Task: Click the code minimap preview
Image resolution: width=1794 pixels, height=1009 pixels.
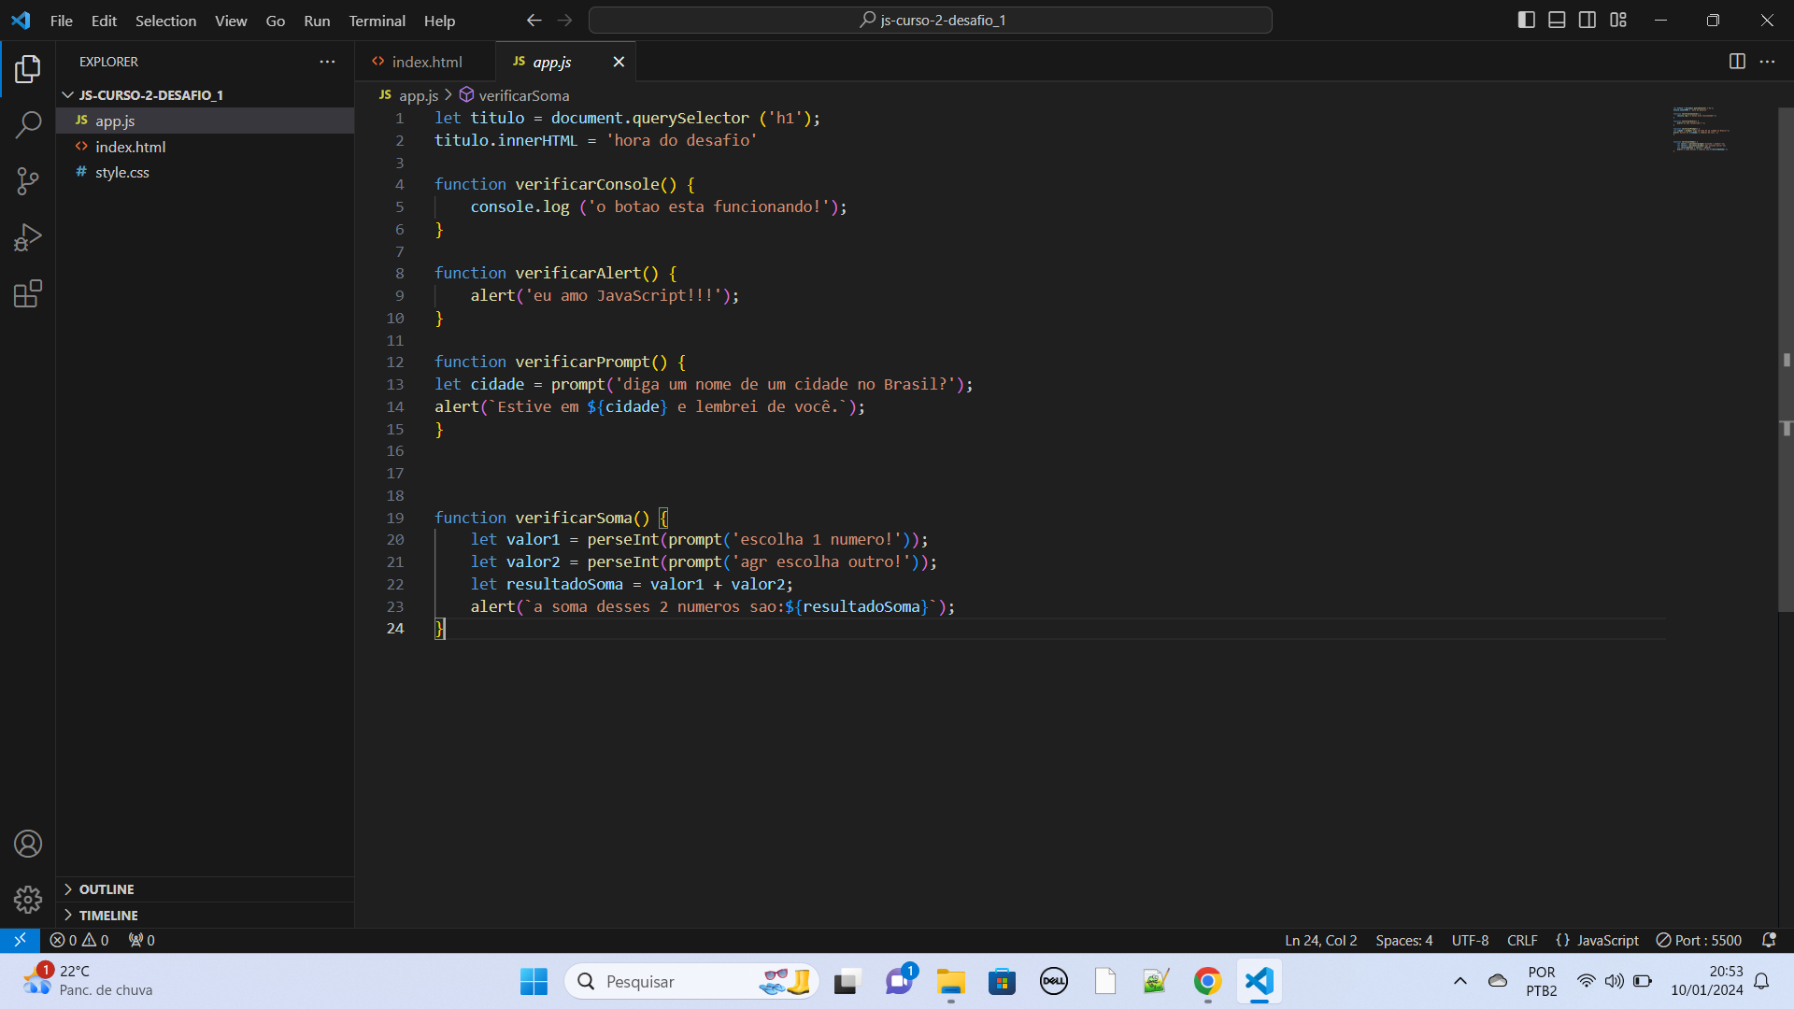Action: pyautogui.click(x=1701, y=129)
